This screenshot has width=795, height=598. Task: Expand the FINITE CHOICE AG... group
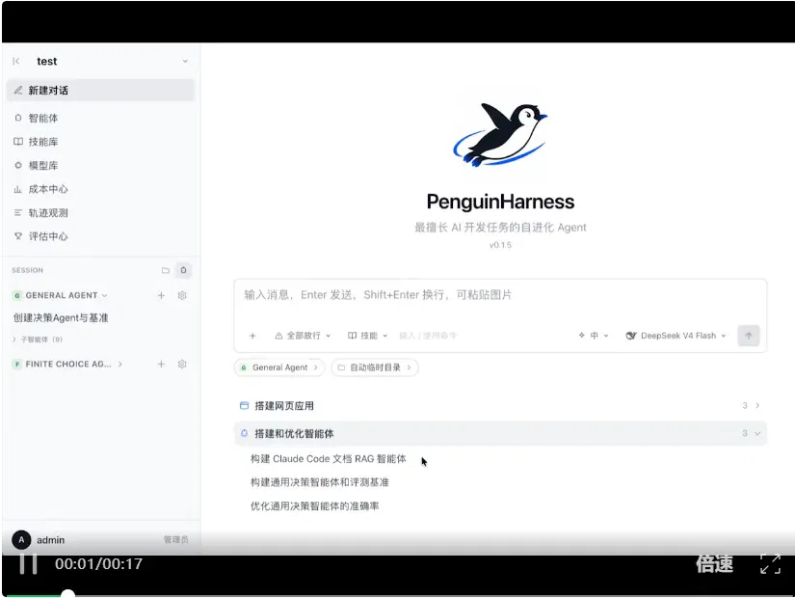point(120,364)
